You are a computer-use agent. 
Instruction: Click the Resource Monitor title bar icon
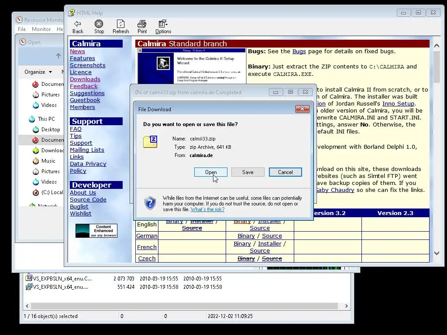(x=19, y=20)
